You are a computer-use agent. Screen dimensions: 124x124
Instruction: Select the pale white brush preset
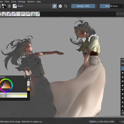(x=18, y=14)
